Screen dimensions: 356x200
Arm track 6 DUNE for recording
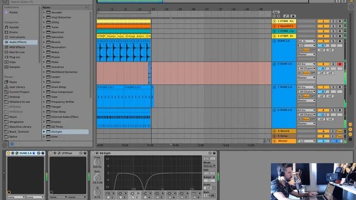pos(340,64)
